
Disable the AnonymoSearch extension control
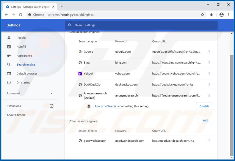click(x=204, y=106)
